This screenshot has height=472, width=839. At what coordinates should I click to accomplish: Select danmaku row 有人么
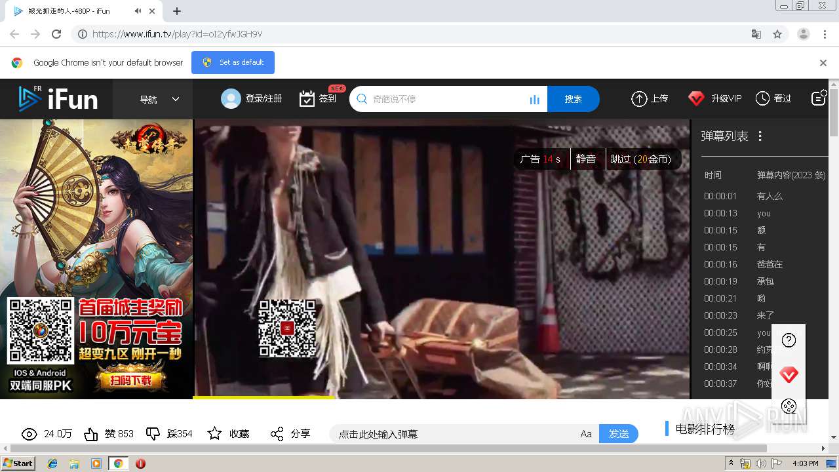point(770,196)
